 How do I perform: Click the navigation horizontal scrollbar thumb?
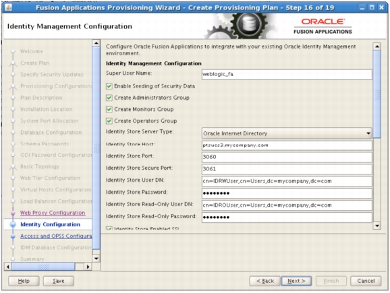(x=43, y=267)
